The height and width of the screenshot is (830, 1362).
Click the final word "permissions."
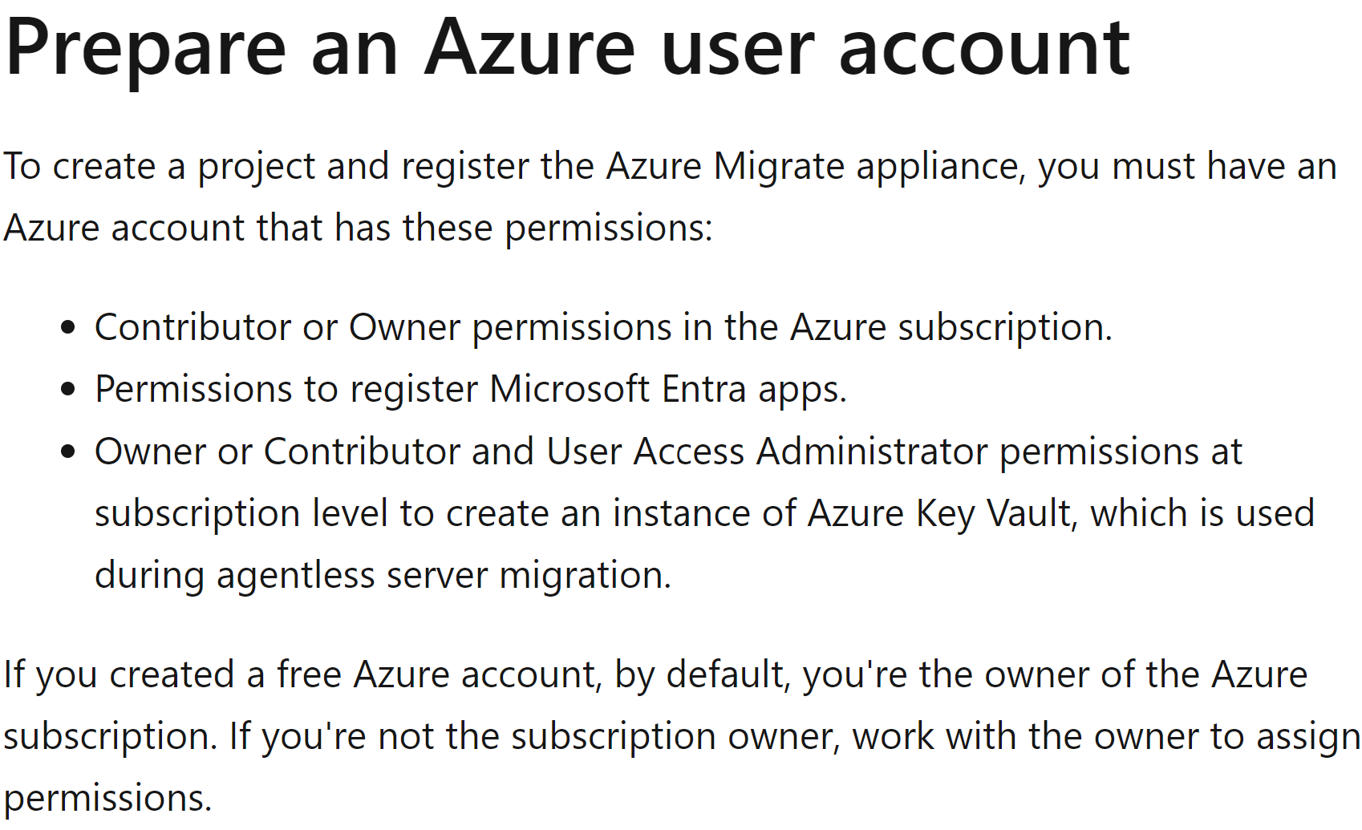[108, 799]
